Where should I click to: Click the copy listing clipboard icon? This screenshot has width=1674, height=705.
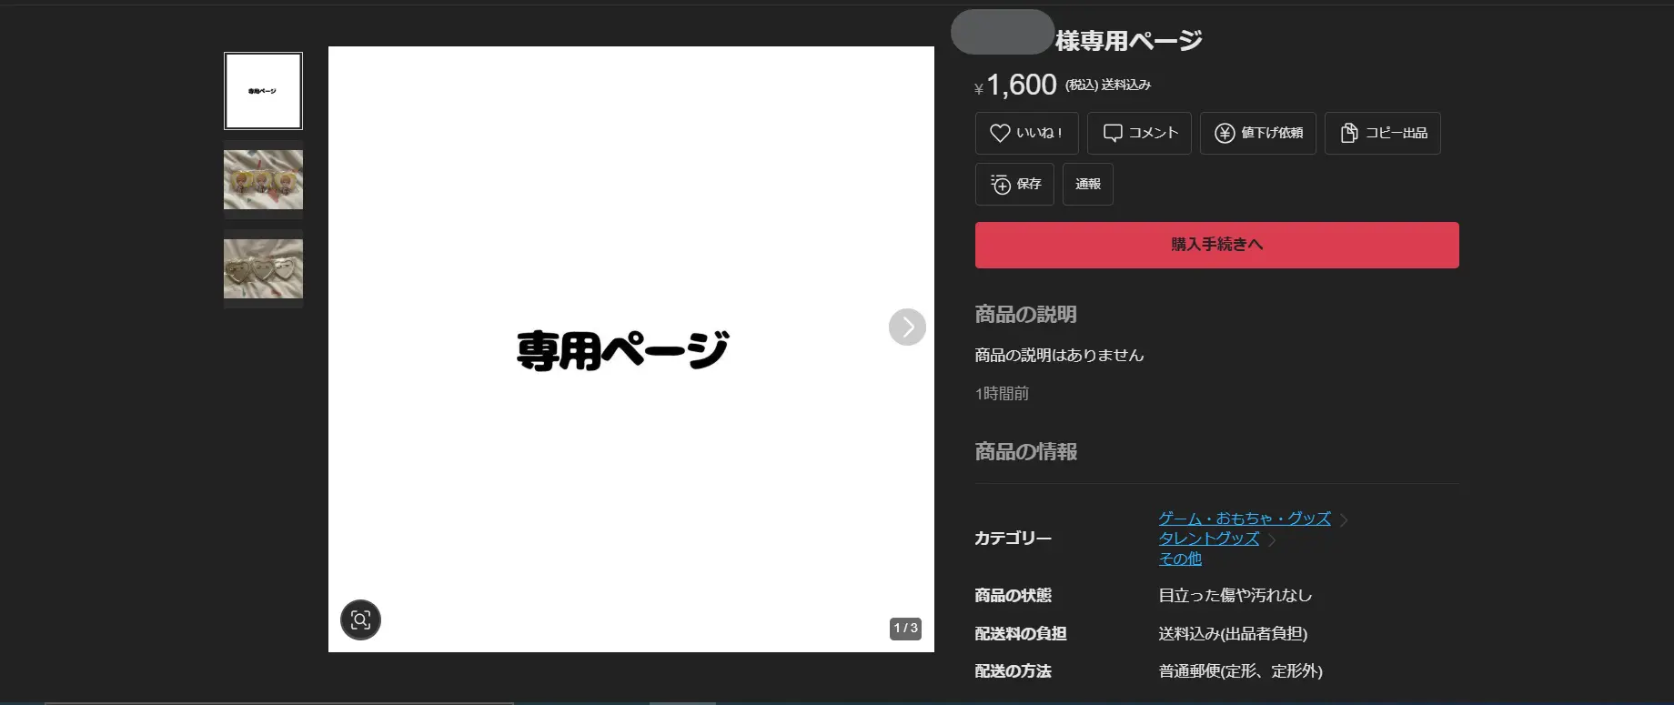click(1348, 133)
